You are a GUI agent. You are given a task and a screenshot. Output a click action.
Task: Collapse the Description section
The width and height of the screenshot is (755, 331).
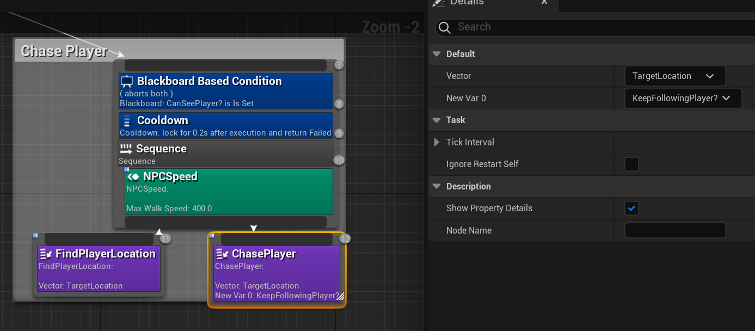click(437, 186)
